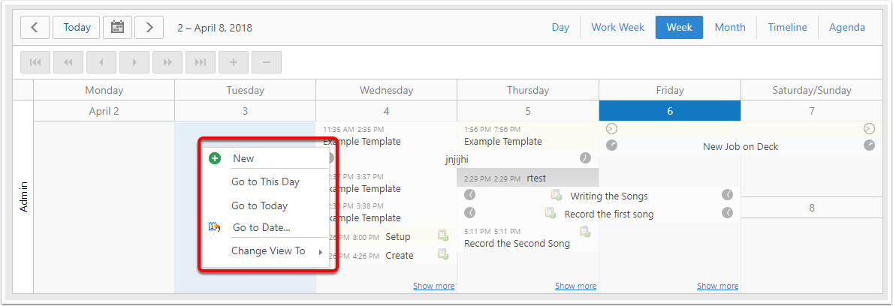Choose Go to This Day menu entry

point(265,181)
